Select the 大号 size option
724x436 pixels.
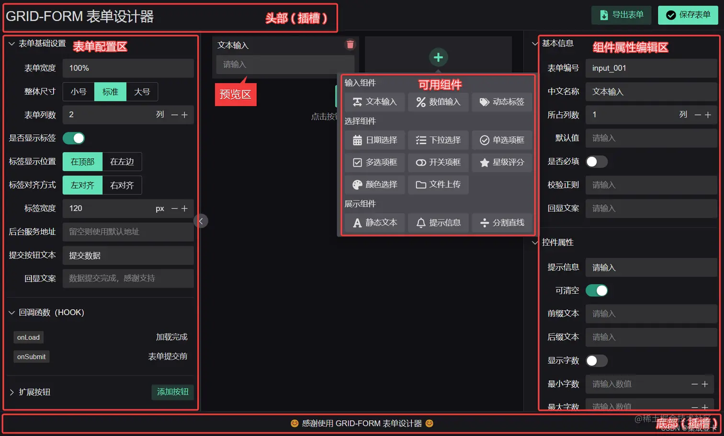click(142, 92)
